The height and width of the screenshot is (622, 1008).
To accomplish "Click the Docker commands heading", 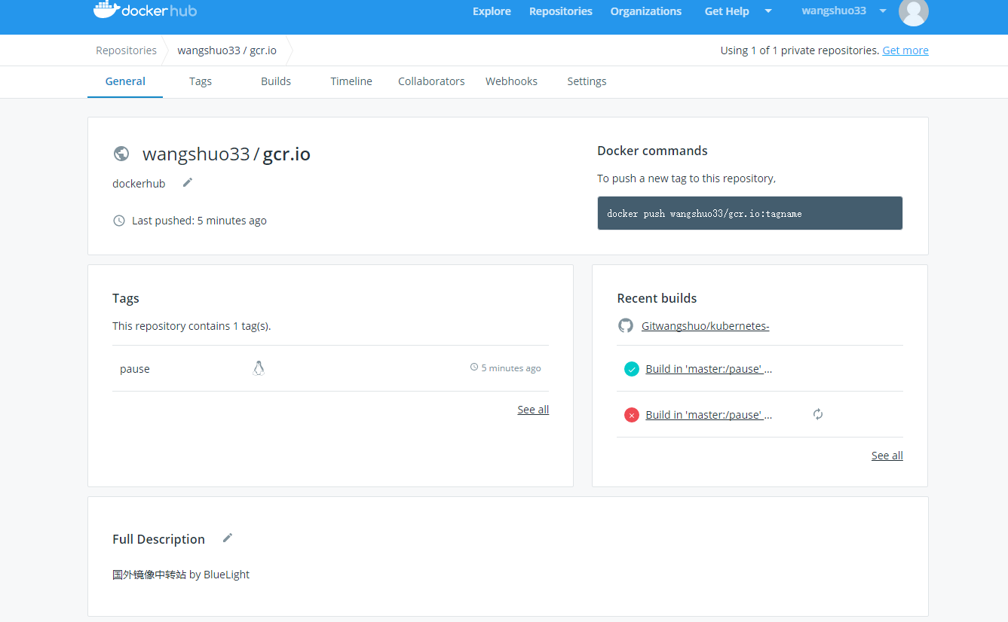I will pyautogui.click(x=652, y=151).
